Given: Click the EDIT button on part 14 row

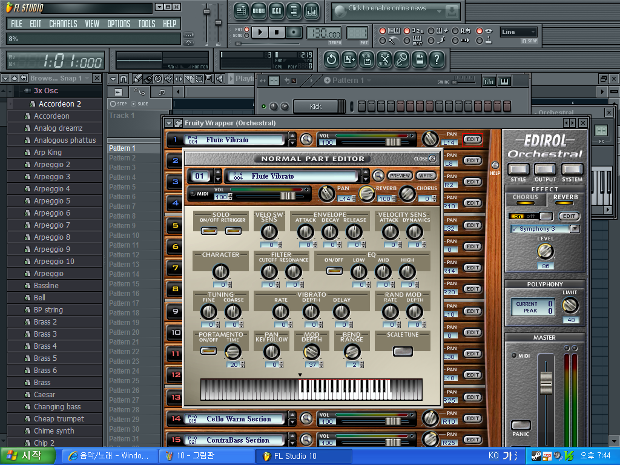Looking at the screenshot, I should tap(473, 418).
